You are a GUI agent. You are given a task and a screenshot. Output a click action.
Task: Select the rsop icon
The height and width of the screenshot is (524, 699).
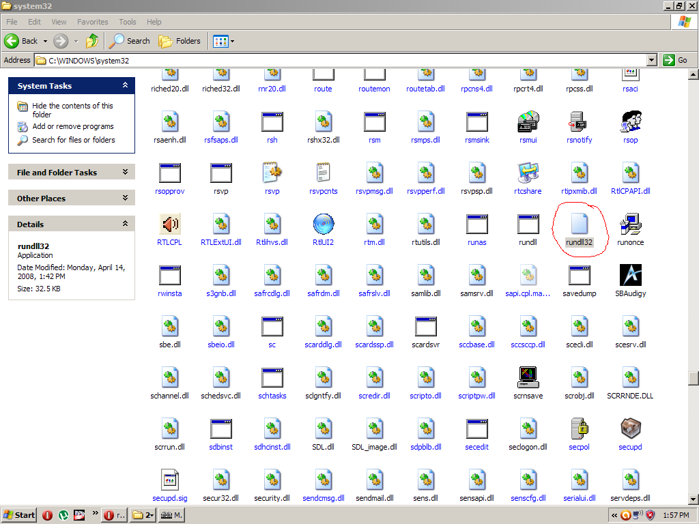630,121
